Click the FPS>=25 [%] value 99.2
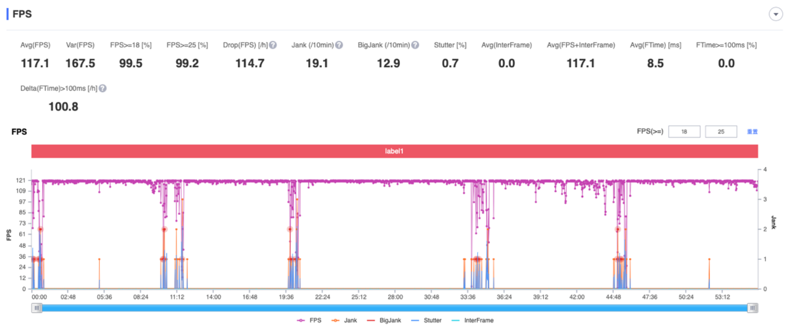This screenshot has width=788, height=326. [x=187, y=63]
